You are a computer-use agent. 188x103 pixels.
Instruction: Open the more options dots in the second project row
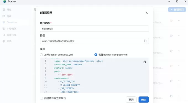(179, 36)
